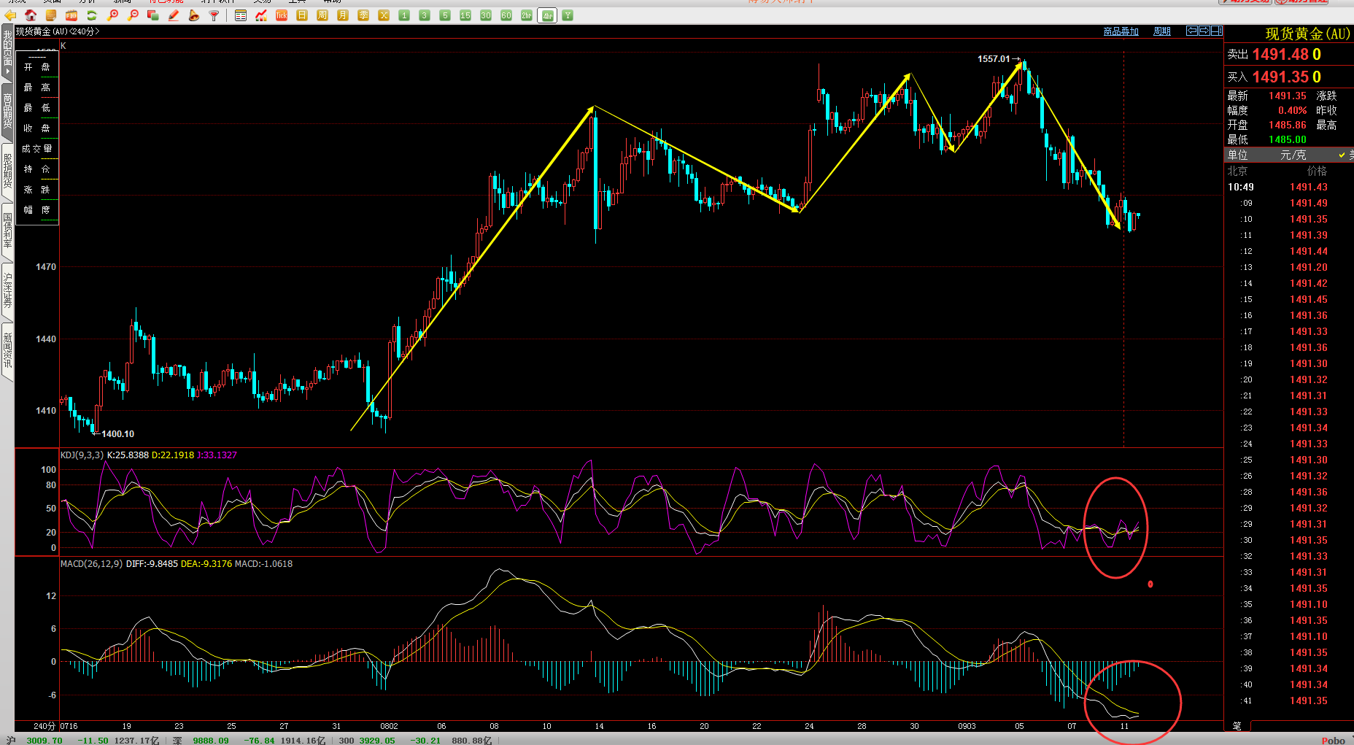This screenshot has height=745, width=1354.
Task: Open 我的页面 side tab
Action: pos(7,53)
